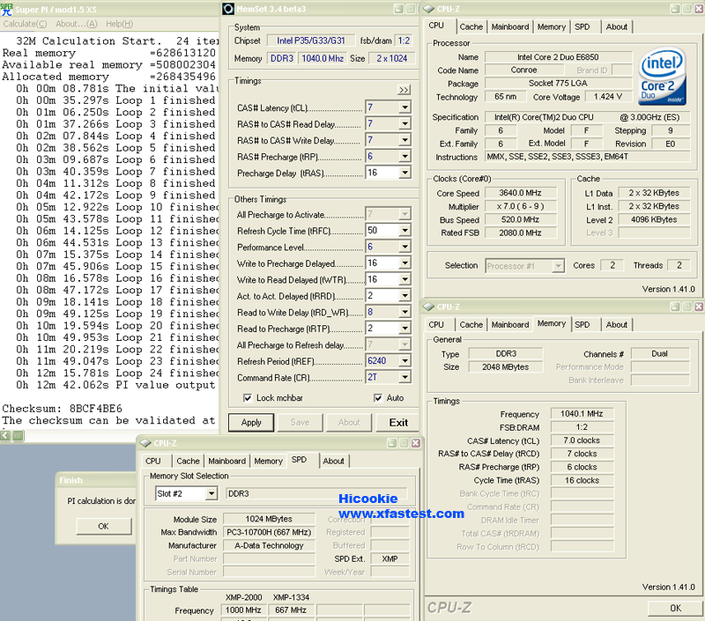Open the Help menu in Super PI
This screenshot has height=621, width=705.
click(120, 24)
